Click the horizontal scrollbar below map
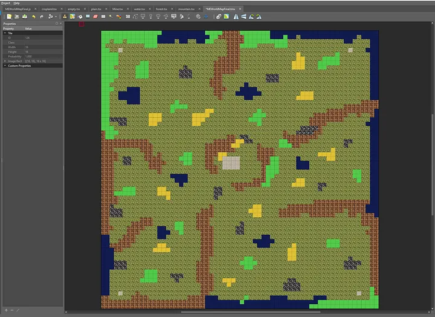Screen dimensions: 435x317 [251, 312]
